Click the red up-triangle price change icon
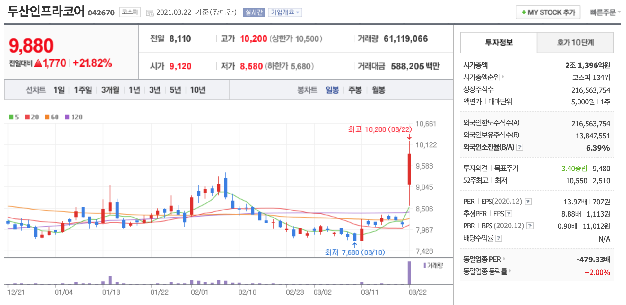Image resolution: width=626 pixels, height=305 pixels. (x=38, y=63)
